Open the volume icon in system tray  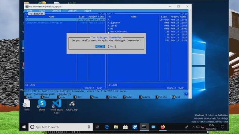tap(202, 127)
